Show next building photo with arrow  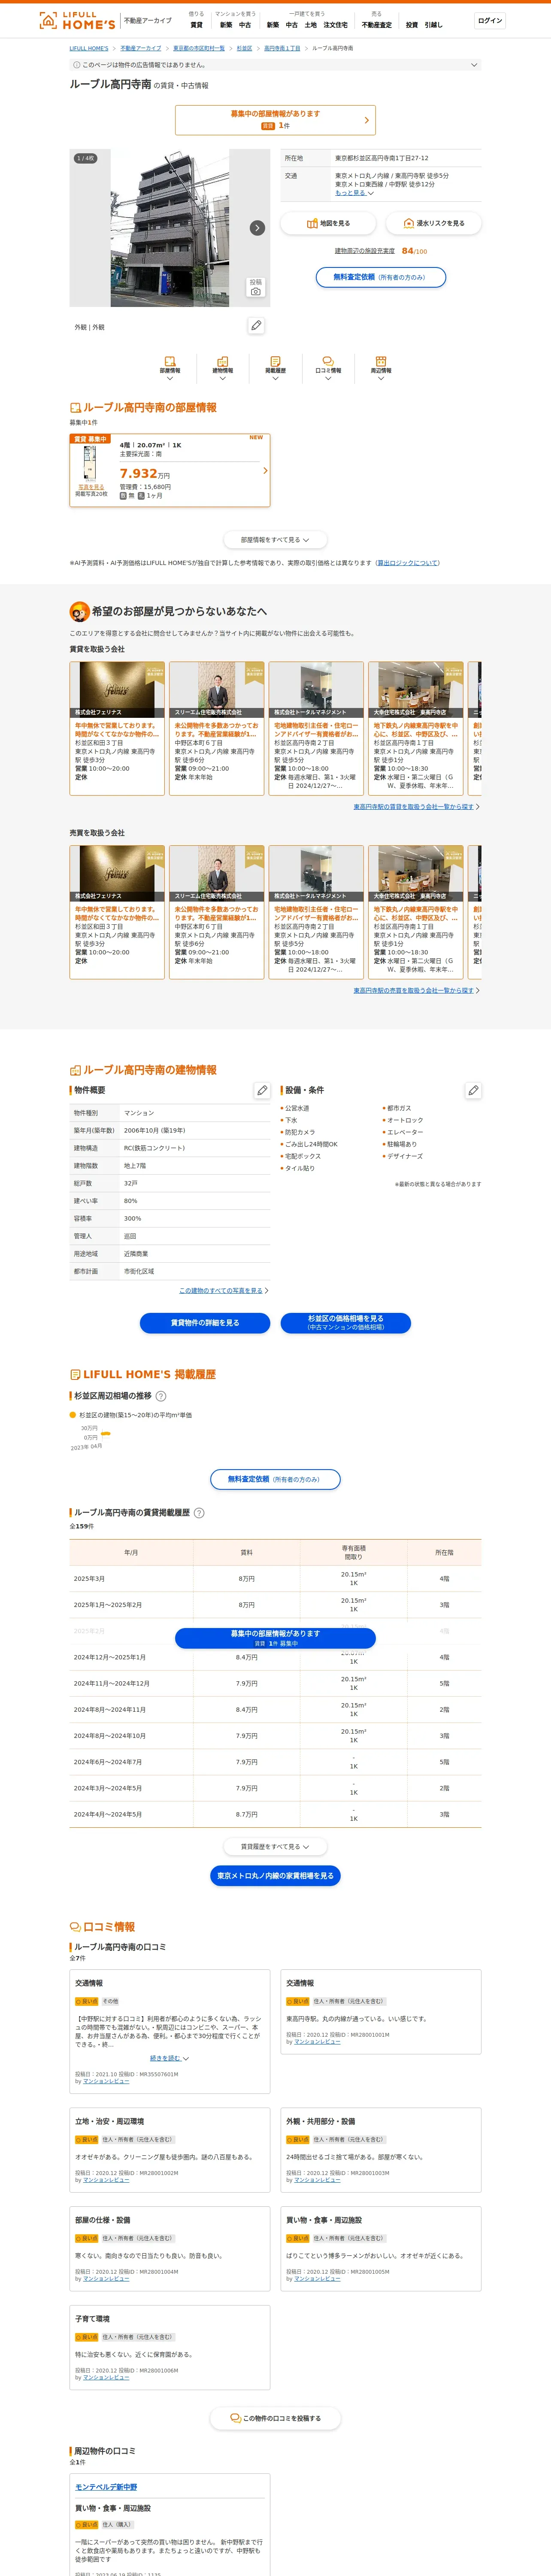tap(257, 228)
